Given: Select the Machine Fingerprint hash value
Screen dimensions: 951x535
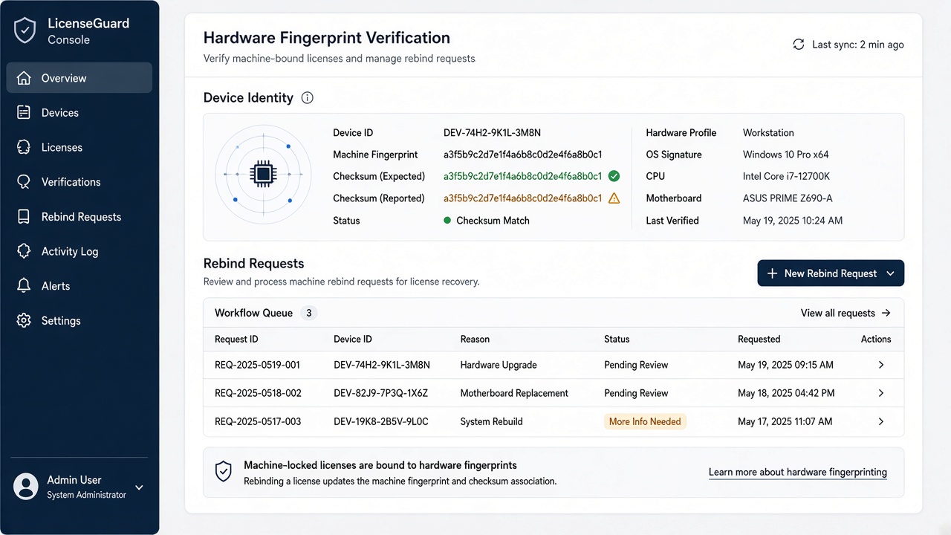Looking at the screenshot, I should pos(522,155).
